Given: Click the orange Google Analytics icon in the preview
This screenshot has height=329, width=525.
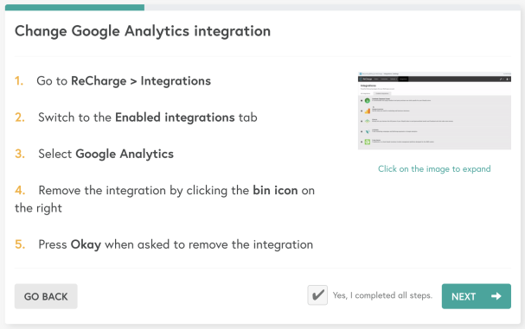Looking at the screenshot, I should click(x=368, y=111).
